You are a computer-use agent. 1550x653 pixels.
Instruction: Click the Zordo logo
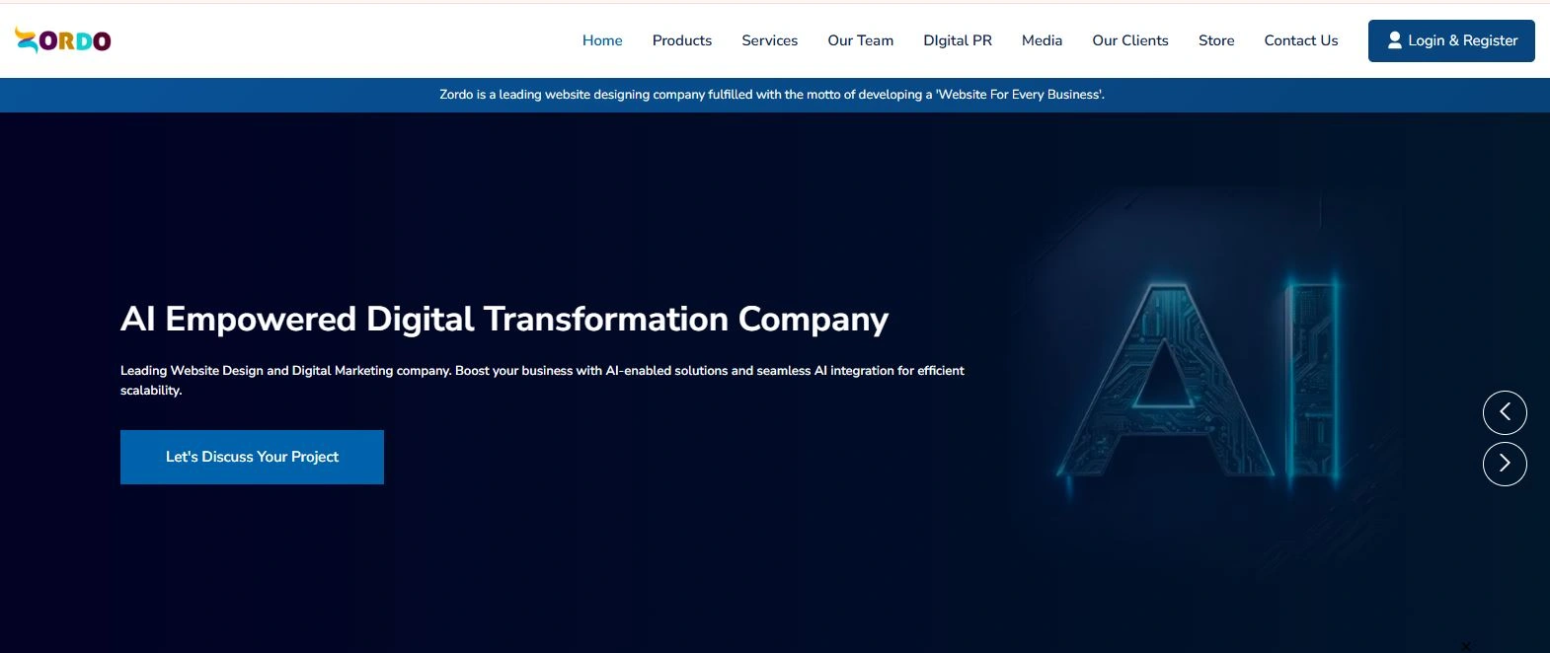(x=63, y=40)
